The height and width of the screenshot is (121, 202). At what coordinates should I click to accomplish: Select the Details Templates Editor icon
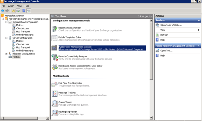point(54,38)
